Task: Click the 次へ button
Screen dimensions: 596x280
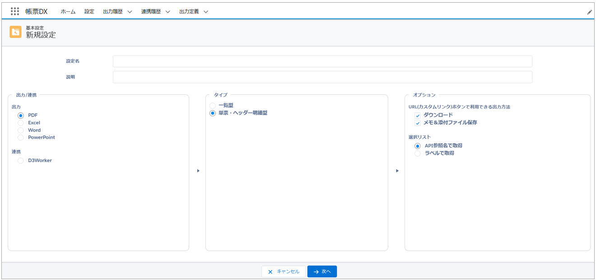Action: [322, 271]
